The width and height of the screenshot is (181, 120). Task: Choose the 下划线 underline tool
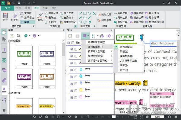coord(50,22)
